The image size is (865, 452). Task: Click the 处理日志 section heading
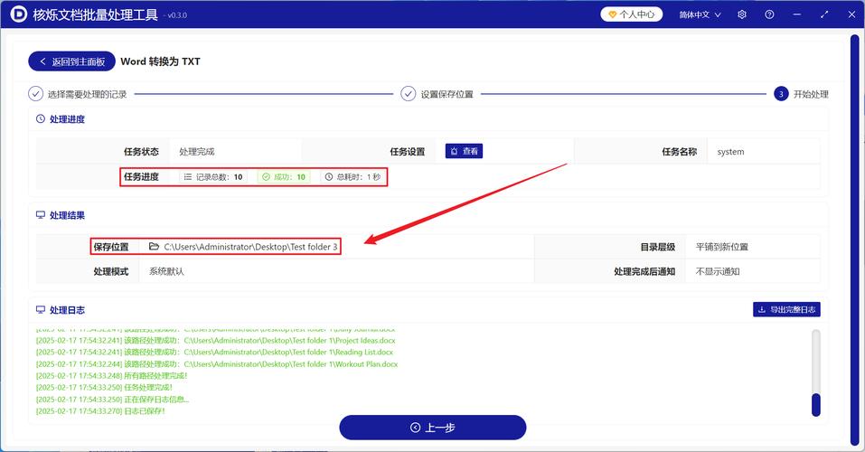[x=67, y=310]
